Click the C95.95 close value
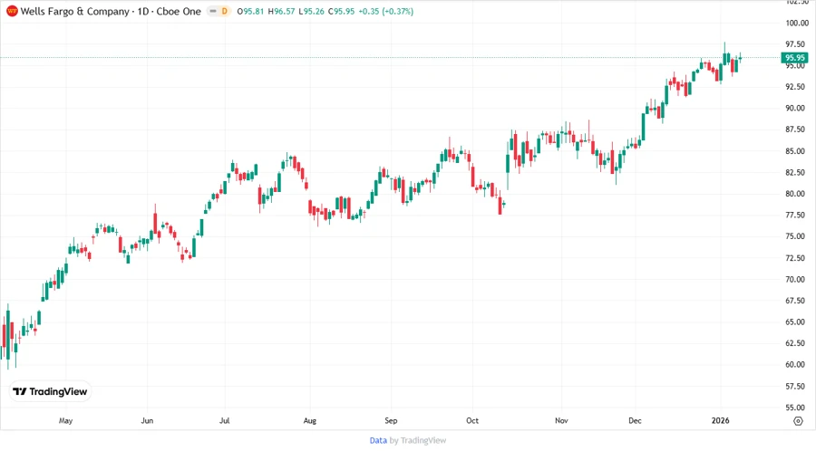Screen dimensions: 816x451 [x=342, y=12]
